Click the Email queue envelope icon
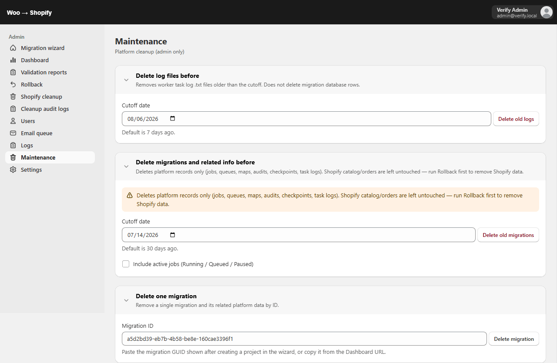The image size is (557, 363). (x=13, y=133)
